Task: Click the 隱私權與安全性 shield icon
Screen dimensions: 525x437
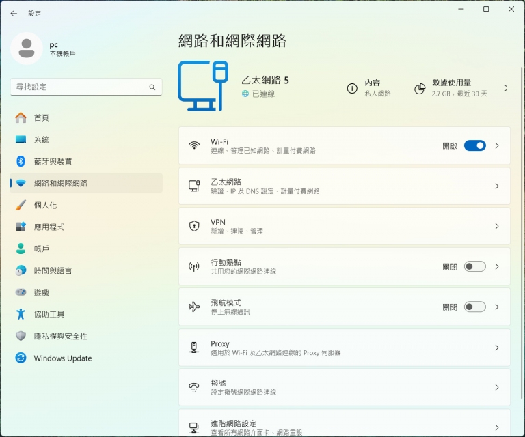Action: 21,336
